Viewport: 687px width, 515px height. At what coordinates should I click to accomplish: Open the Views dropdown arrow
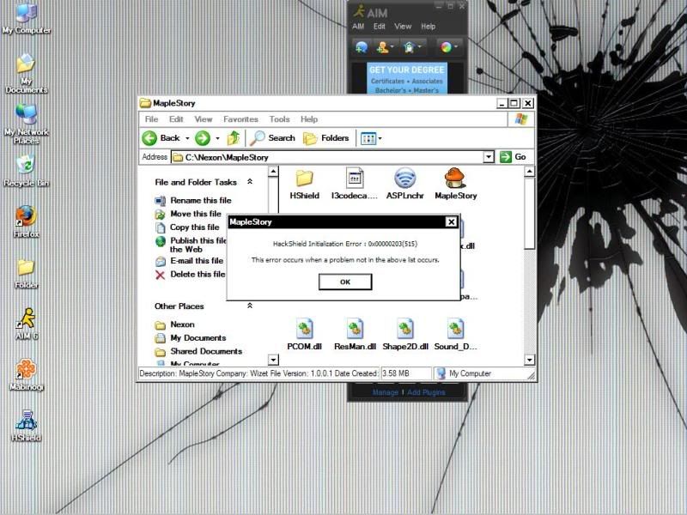point(380,139)
